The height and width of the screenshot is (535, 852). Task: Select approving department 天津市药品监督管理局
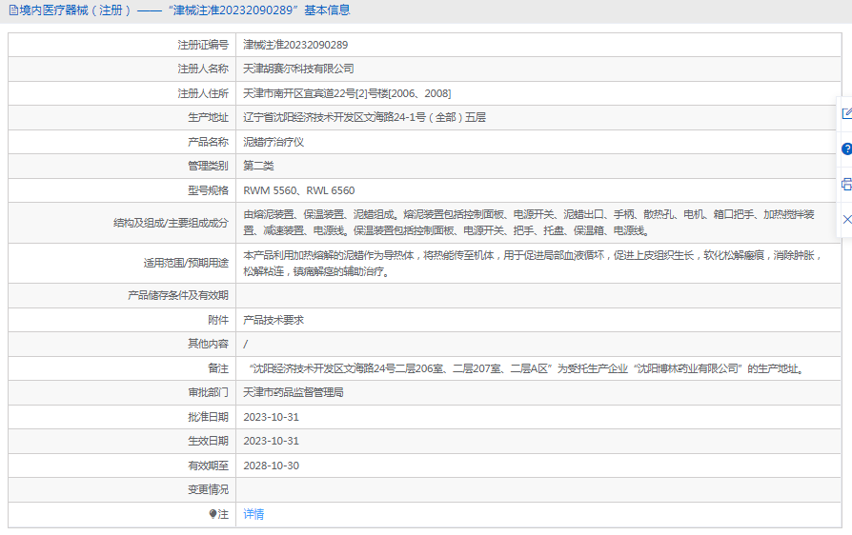pos(294,392)
